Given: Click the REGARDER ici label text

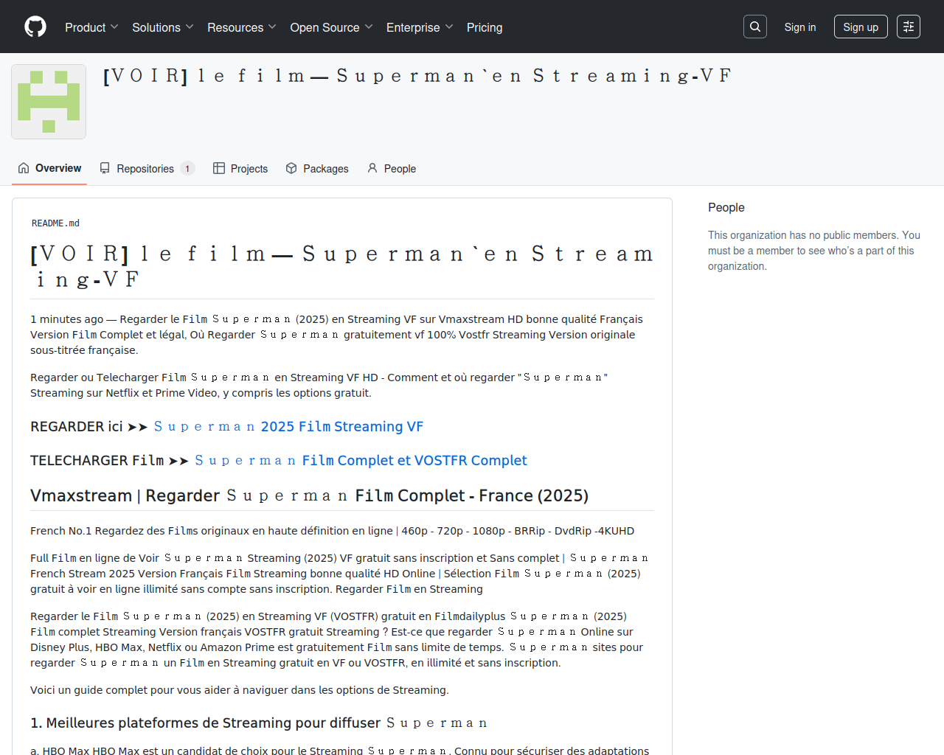Looking at the screenshot, I should 77,427.
